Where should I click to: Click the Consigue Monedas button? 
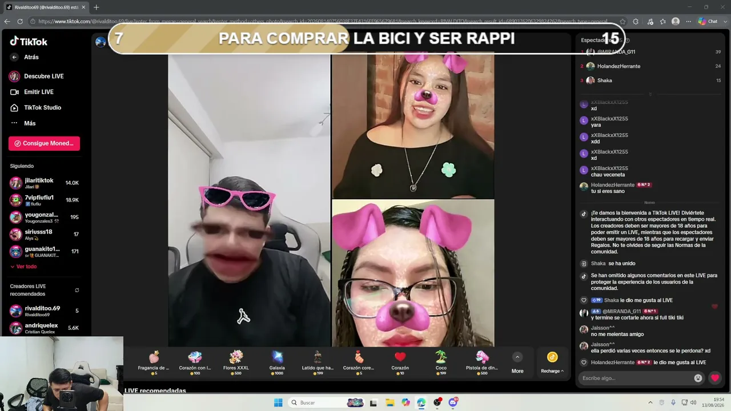tap(44, 143)
